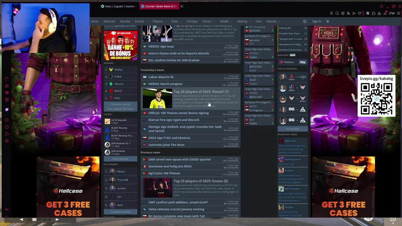Click the G extension icon in toolbar
The height and width of the screenshot is (226, 402).
[368, 13]
